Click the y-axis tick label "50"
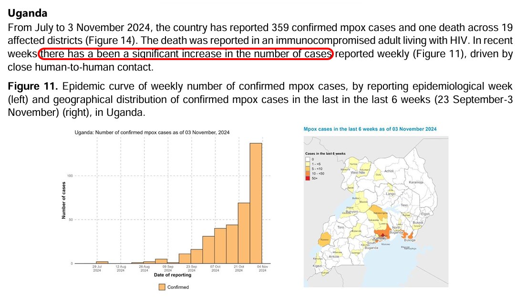The image size is (516, 297). (x=71, y=220)
